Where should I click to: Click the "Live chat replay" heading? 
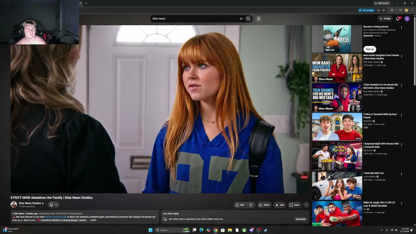[x=171, y=214]
